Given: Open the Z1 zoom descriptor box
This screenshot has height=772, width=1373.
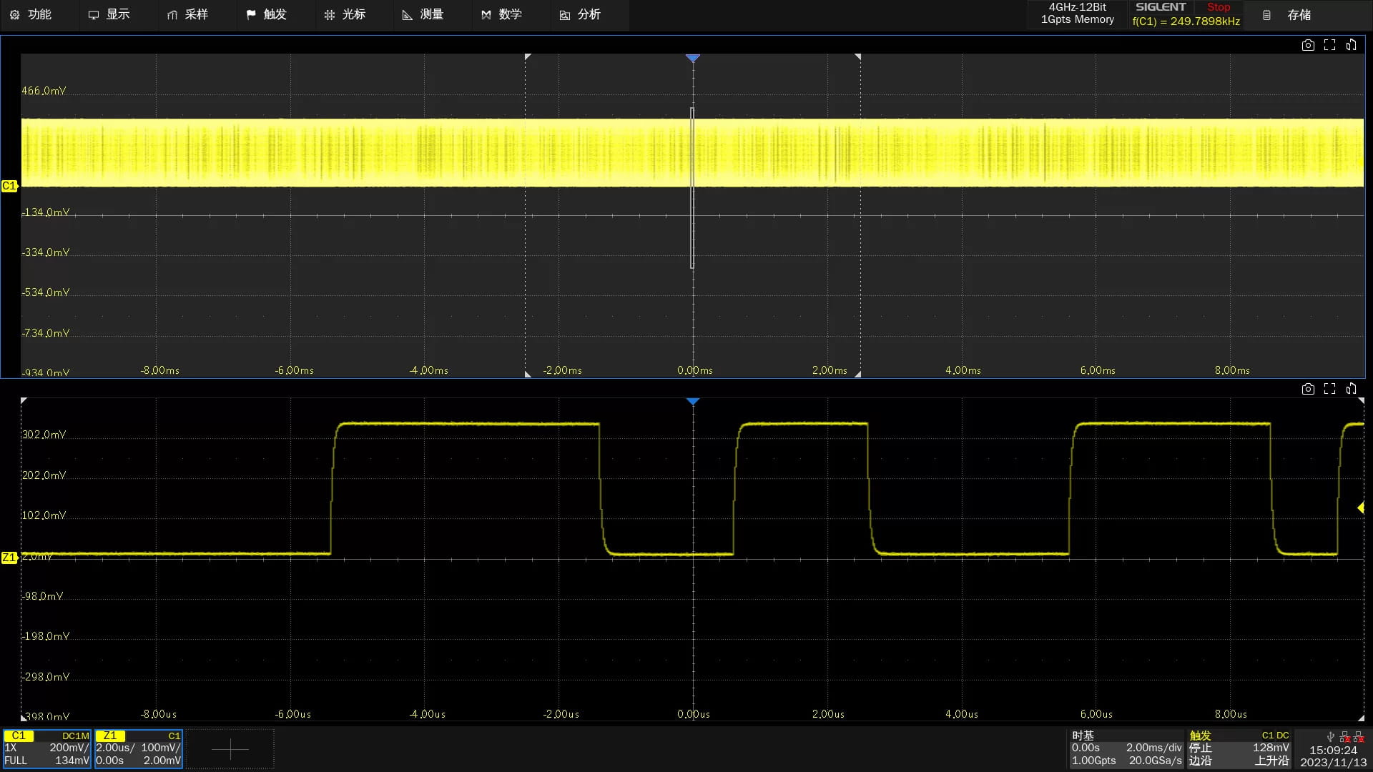Looking at the screenshot, I should tap(139, 748).
